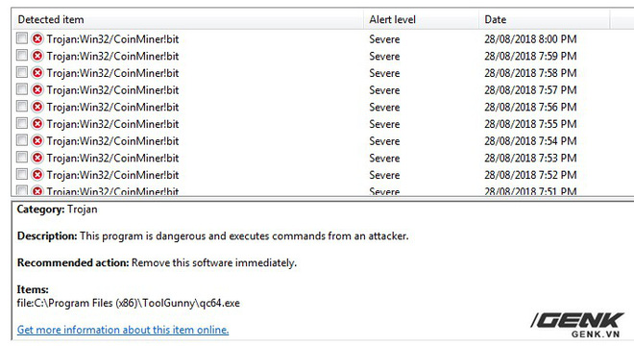This screenshot has width=634, height=346.
Task: Click the red alert icon on 7:54 PM row
Action: point(37,141)
